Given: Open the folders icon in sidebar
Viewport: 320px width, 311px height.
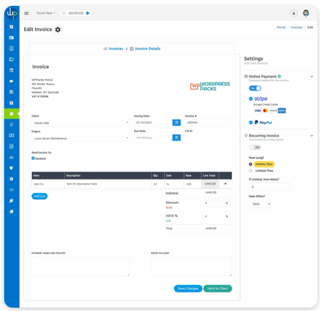Looking at the screenshot, I should tap(11, 59).
